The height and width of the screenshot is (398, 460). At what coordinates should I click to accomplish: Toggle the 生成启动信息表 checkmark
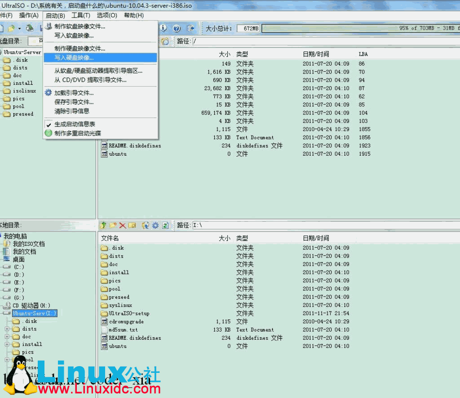point(49,124)
